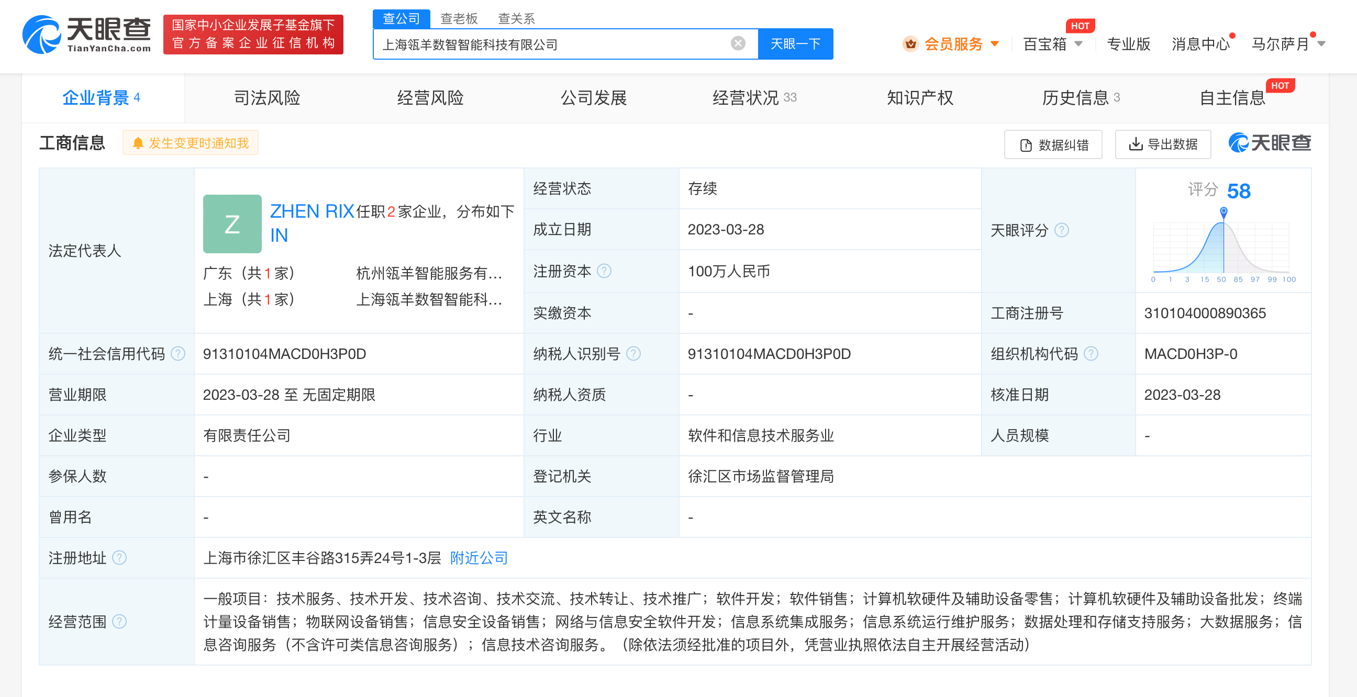Click 发生变更时通知我 button
Viewport: 1357px width, 697px height.
(190, 143)
